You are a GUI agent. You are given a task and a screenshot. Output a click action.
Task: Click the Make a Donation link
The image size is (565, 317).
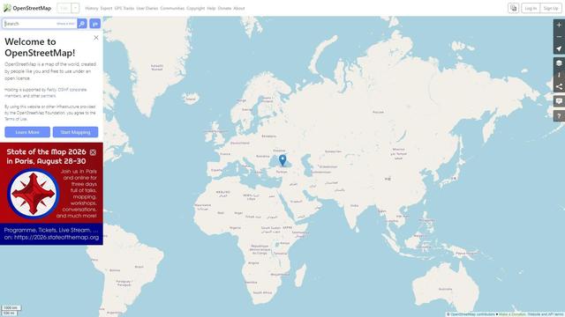(512, 314)
